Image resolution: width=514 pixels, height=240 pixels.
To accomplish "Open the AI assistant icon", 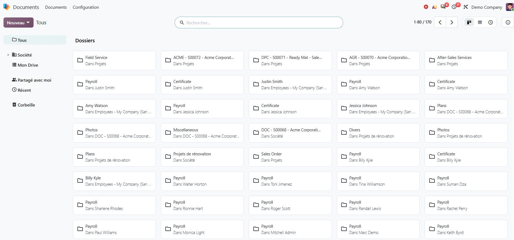I will (434, 7).
